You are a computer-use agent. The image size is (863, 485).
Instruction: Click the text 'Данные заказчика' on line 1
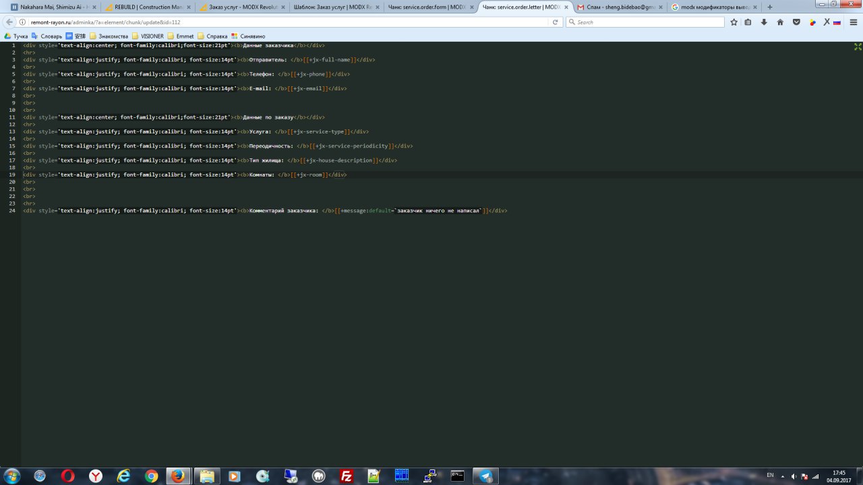(268, 46)
